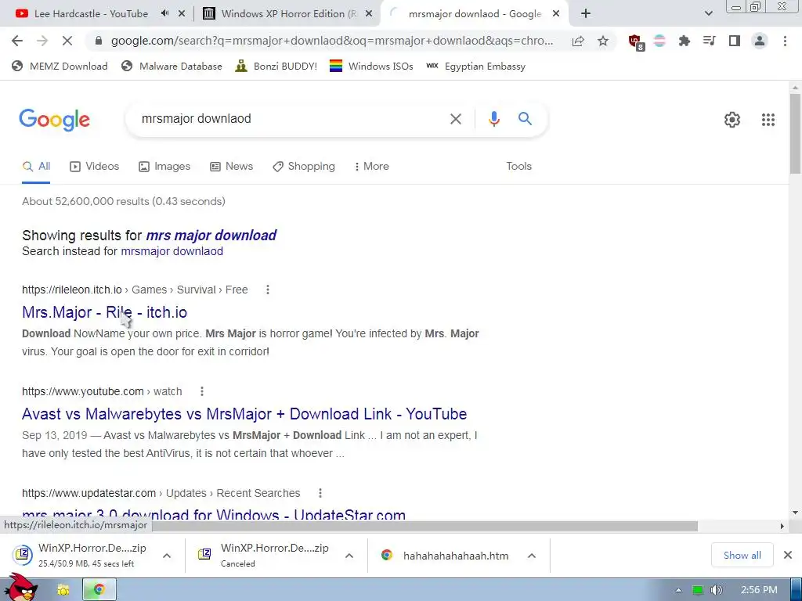
Task: Click the 'mrs major download' corrected link
Action: pyautogui.click(x=211, y=235)
